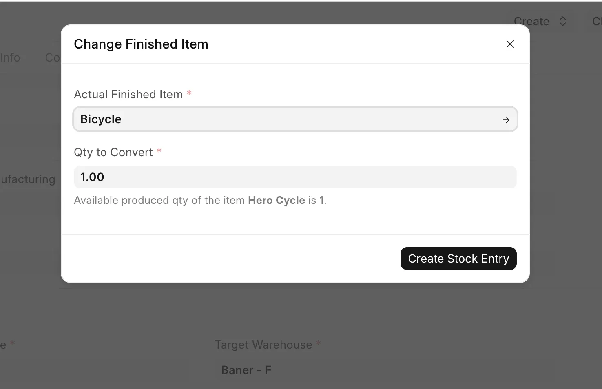Select the Actual Finished Item Bicycle field

295,119
